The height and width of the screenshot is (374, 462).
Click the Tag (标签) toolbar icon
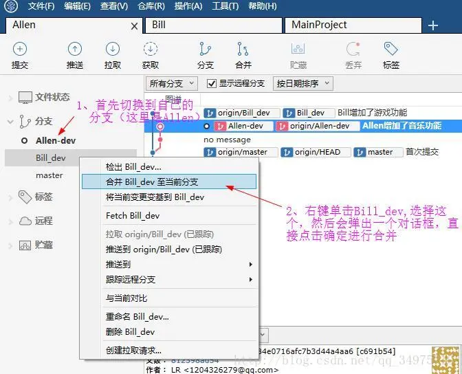pos(390,49)
